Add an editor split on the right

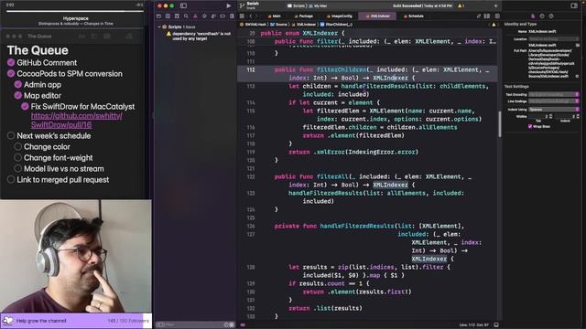click(x=497, y=16)
